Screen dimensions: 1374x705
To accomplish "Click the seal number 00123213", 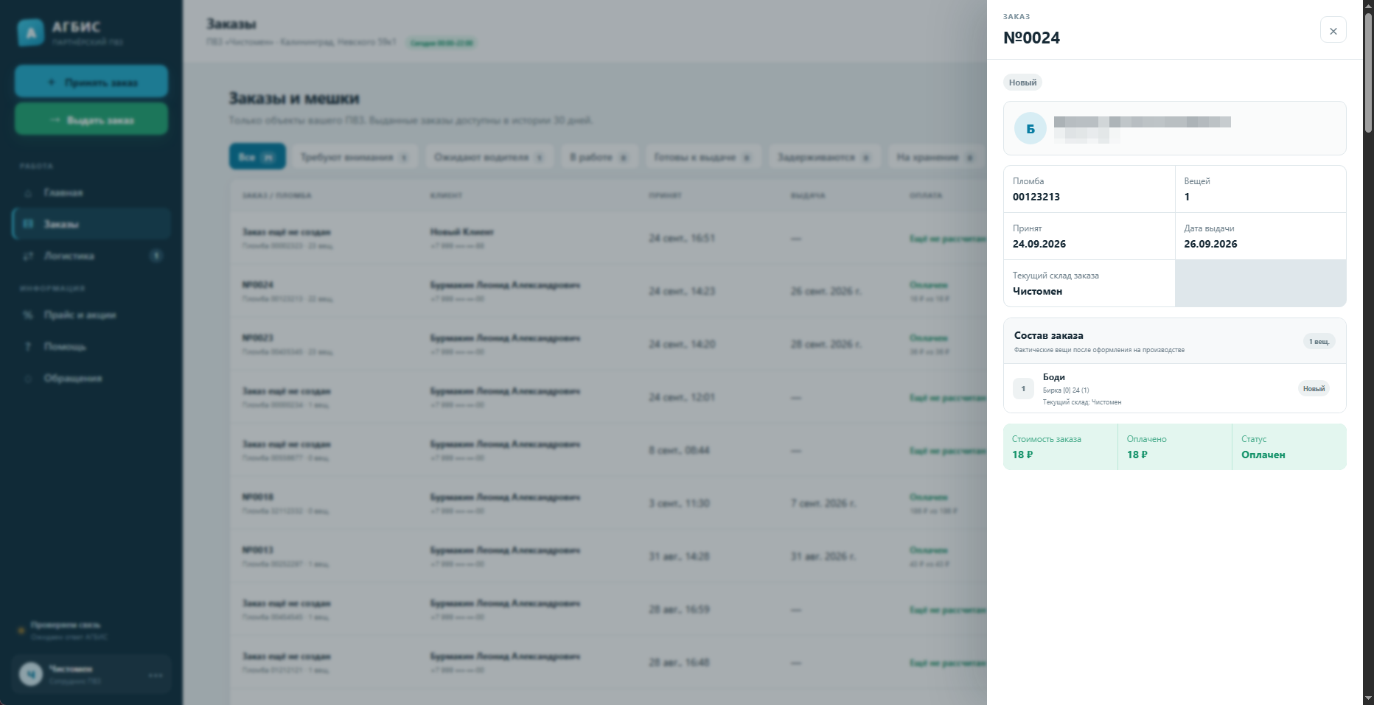I will (x=1036, y=197).
